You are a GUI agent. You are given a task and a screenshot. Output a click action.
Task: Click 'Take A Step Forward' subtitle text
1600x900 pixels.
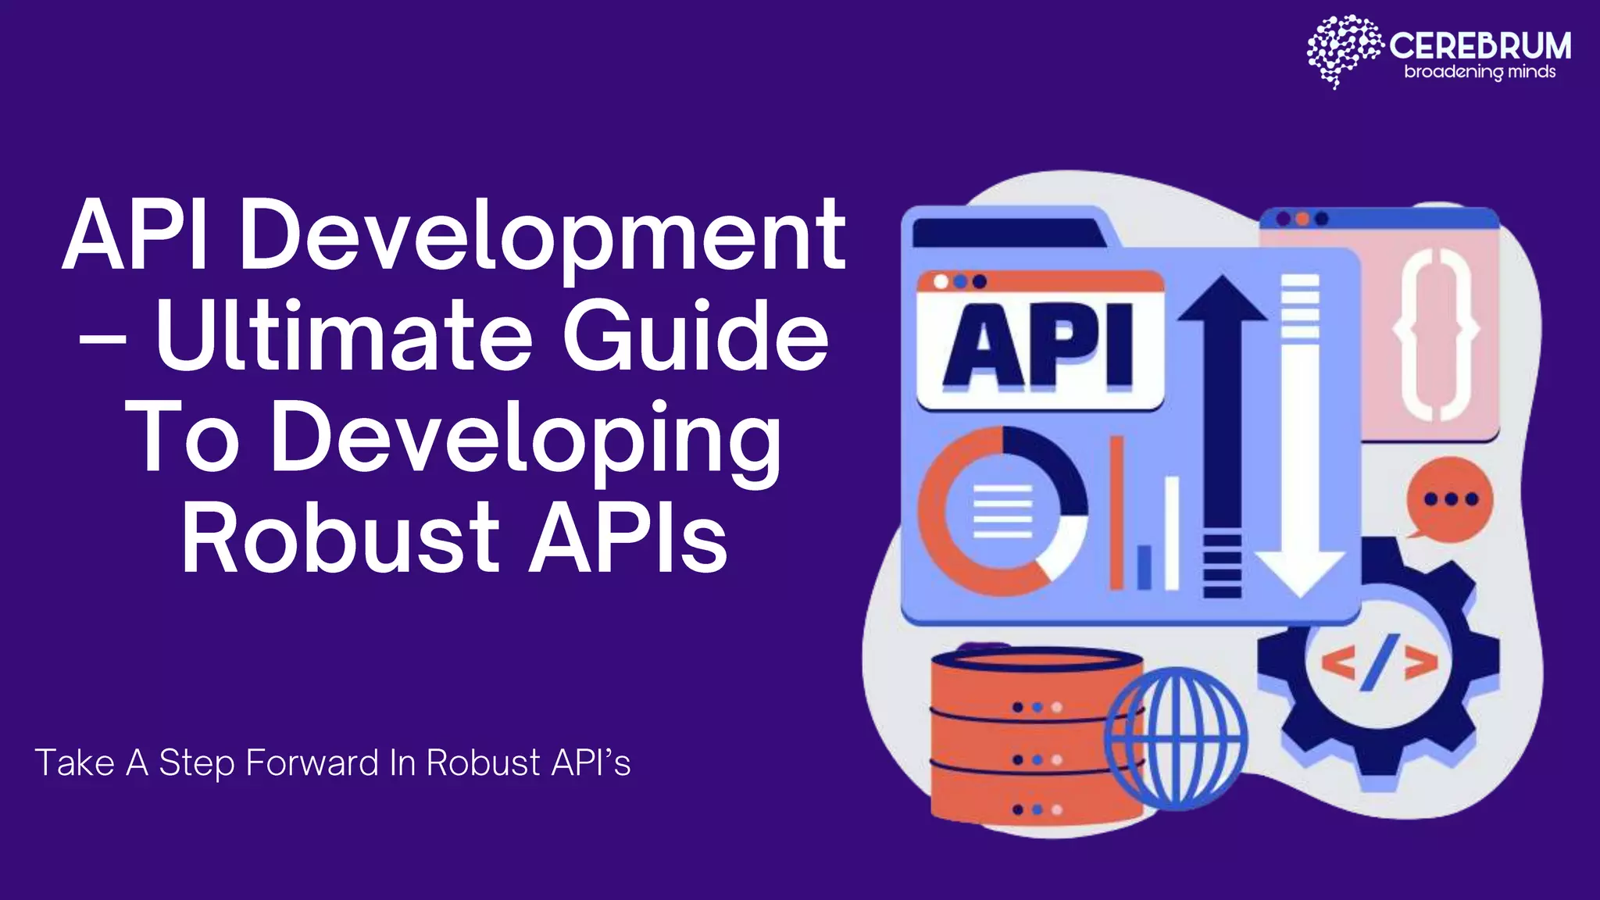pos(332,762)
